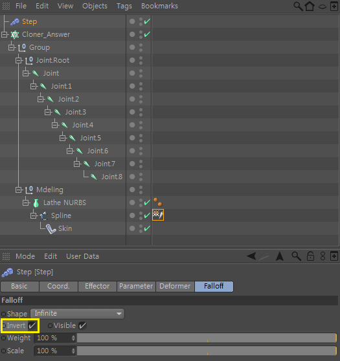Toggle the Spline enable checkmark
Image resolution: width=340 pixels, height=361 pixels.
147,215
